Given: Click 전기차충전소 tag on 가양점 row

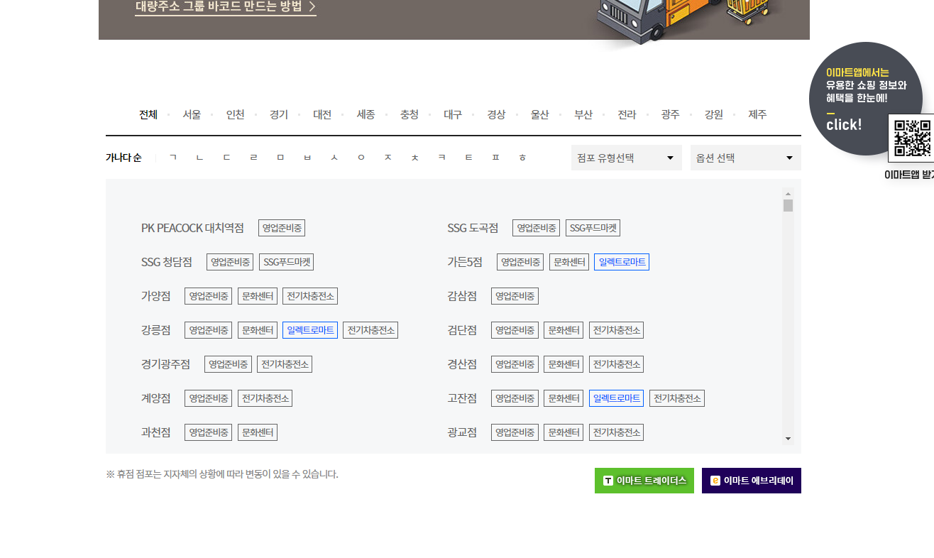Looking at the screenshot, I should click(309, 296).
